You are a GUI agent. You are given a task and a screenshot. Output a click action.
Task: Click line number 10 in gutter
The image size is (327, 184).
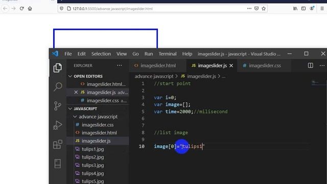tap(142, 147)
